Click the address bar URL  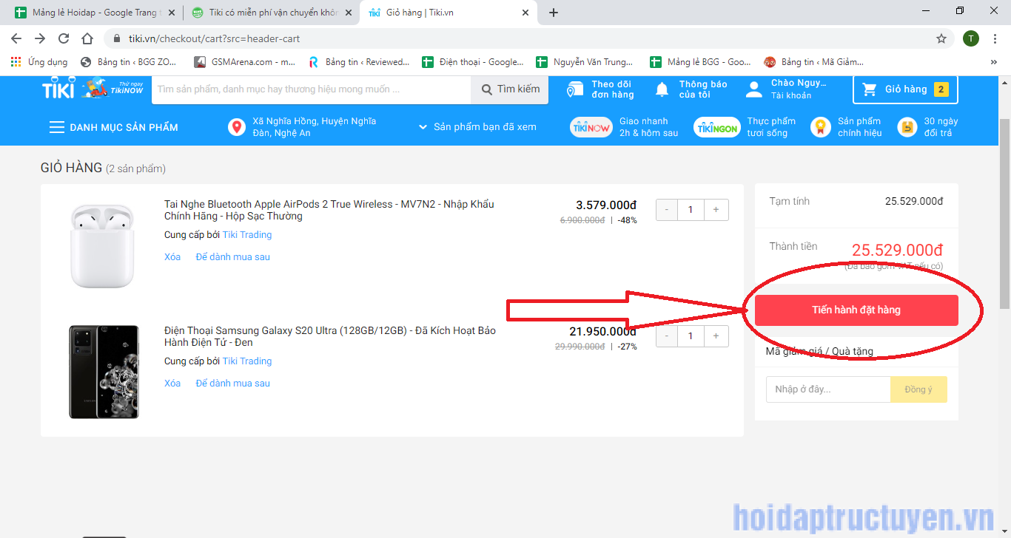tap(215, 38)
